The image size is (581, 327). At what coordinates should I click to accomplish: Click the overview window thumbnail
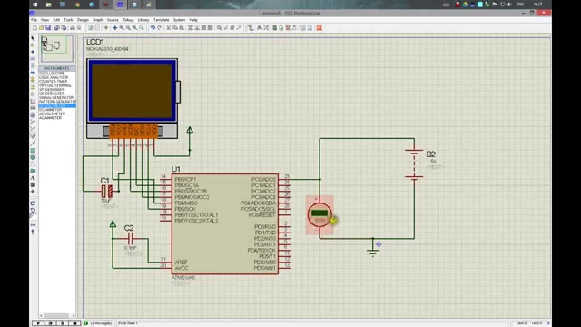click(x=57, y=48)
